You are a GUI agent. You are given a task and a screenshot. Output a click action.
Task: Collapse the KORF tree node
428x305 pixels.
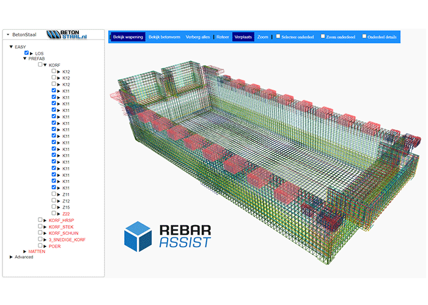coord(45,65)
